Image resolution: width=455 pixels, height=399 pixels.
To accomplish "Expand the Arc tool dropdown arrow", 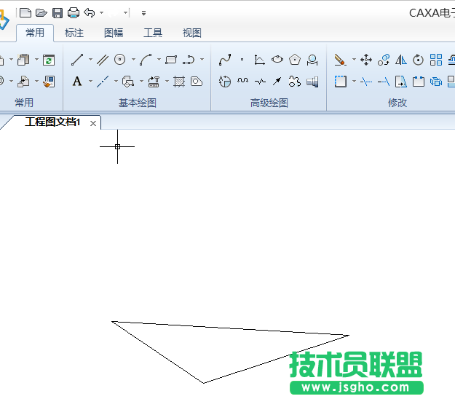I will pyautogui.click(x=159, y=60).
